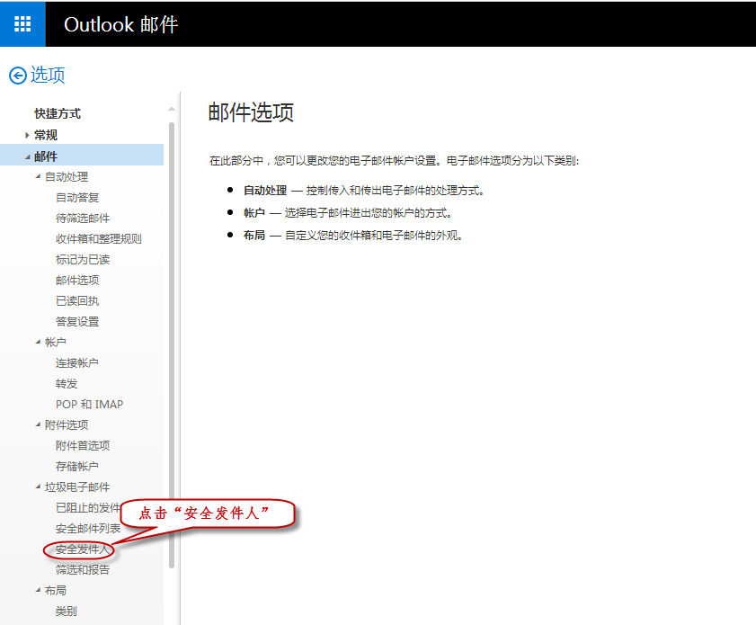Open 安全邮件列表 settings
This screenshot has width=756, height=625.
pos(88,529)
